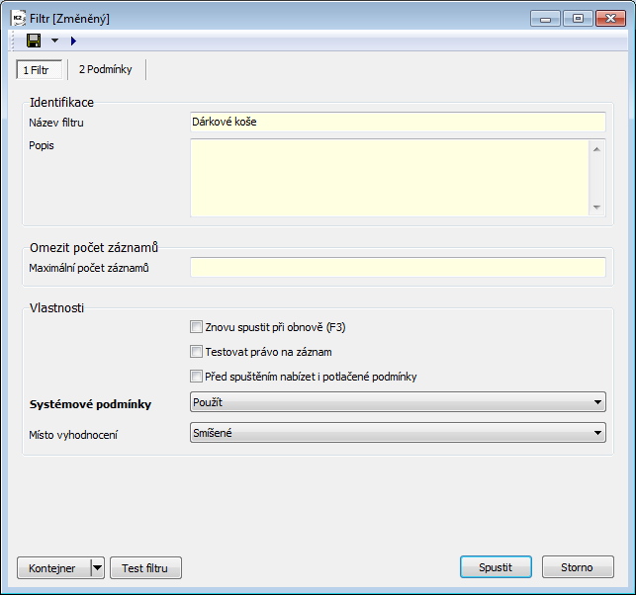Click the K2 application icon in title bar
This screenshot has width=636, height=595.
(19, 18)
